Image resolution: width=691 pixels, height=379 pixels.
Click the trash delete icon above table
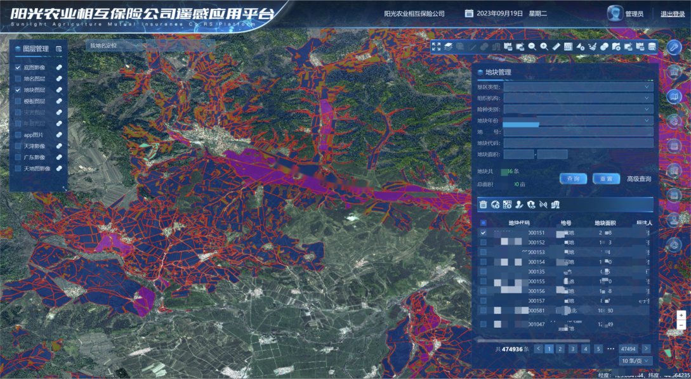tap(484, 204)
